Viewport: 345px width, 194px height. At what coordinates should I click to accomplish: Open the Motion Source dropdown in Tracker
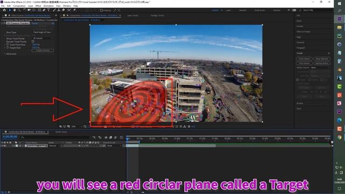click(x=320, y=67)
